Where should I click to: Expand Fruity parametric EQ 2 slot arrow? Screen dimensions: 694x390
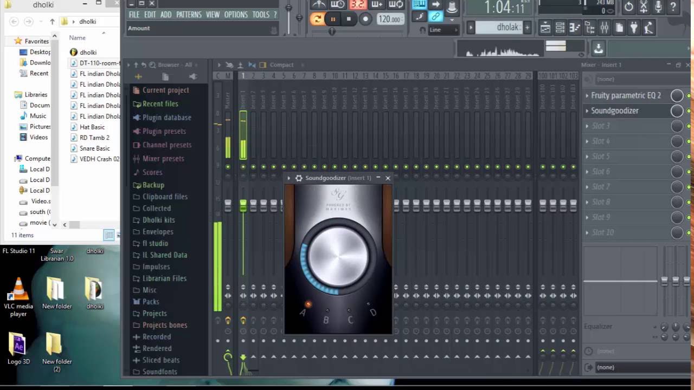click(x=587, y=95)
